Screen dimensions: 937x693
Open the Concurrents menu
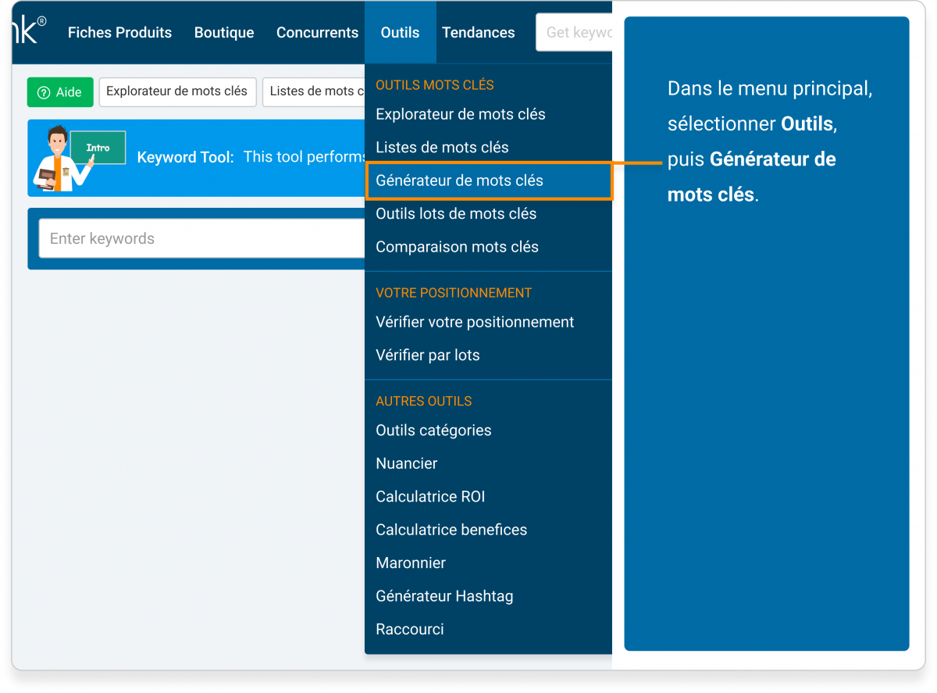coord(317,33)
